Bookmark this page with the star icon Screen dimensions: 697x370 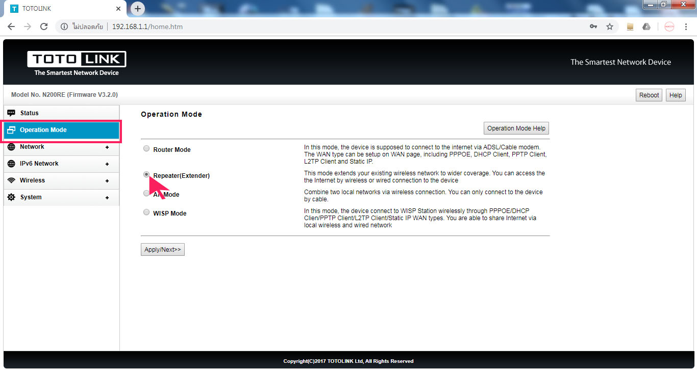pyautogui.click(x=610, y=27)
